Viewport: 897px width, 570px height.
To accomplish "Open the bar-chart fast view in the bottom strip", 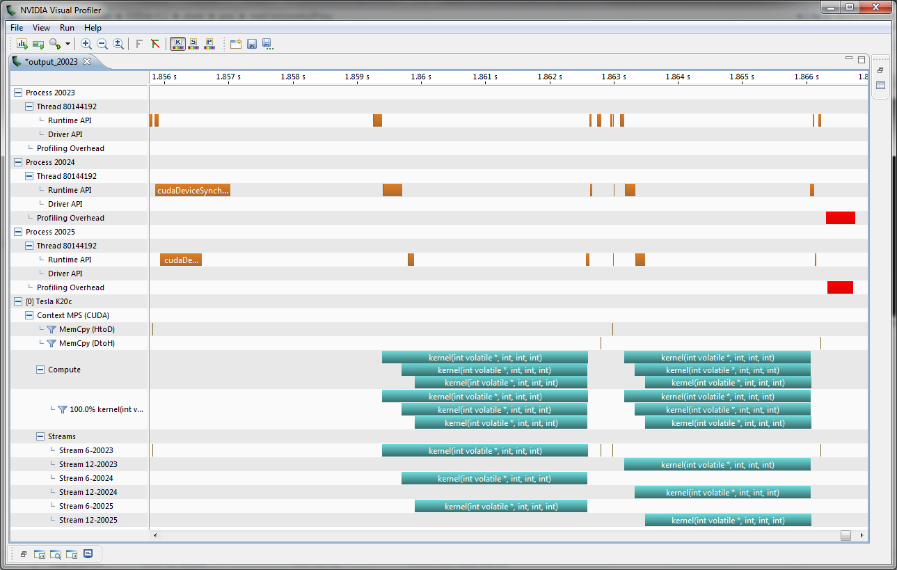I will [40, 555].
